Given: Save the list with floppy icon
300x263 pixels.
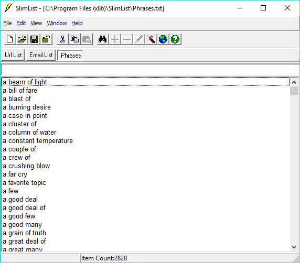Looking at the screenshot, I should (x=34, y=39).
